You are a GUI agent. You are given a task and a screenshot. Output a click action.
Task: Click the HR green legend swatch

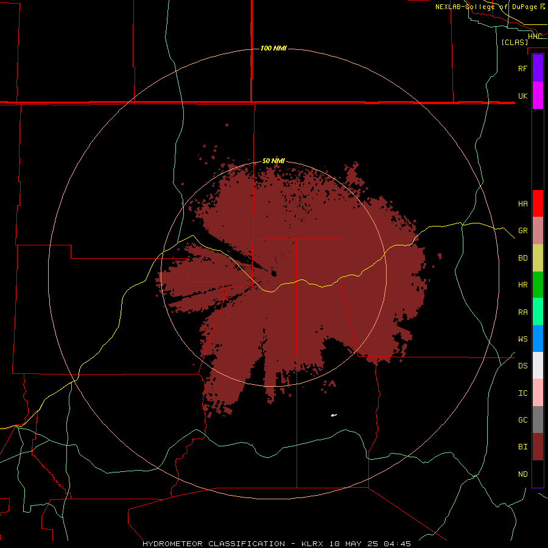pyautogui.click(x=538, y=284)
